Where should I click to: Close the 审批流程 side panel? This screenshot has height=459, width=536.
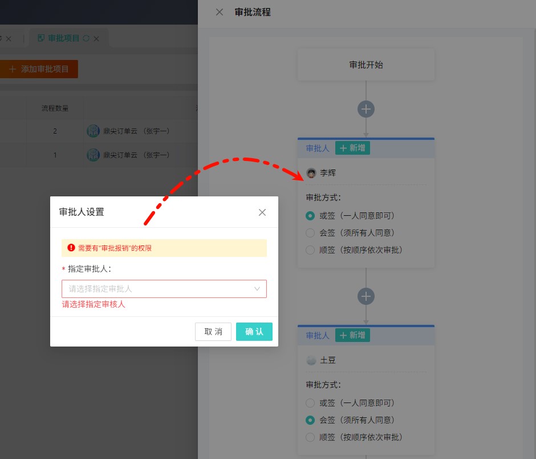point(220,12)
